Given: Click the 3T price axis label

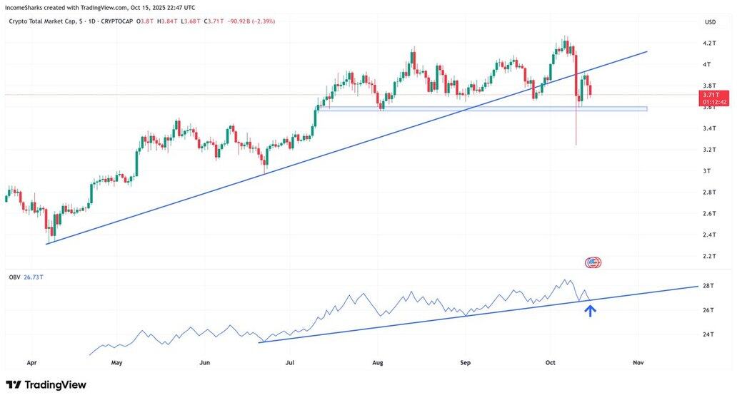Looking at the screenshot, I should point(706,171).
